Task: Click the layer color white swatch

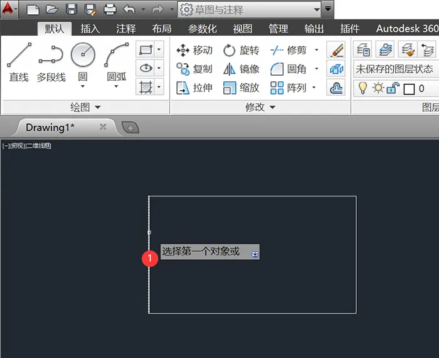Action: [x=409, y=89]
